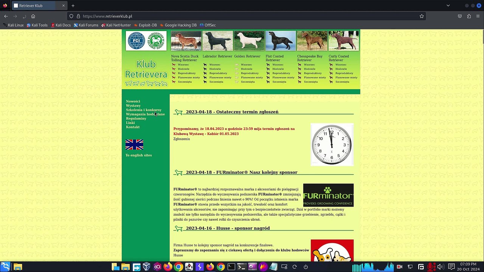Open the Regulaminy menu item
The image size is (484, 272).
point(136,119)
